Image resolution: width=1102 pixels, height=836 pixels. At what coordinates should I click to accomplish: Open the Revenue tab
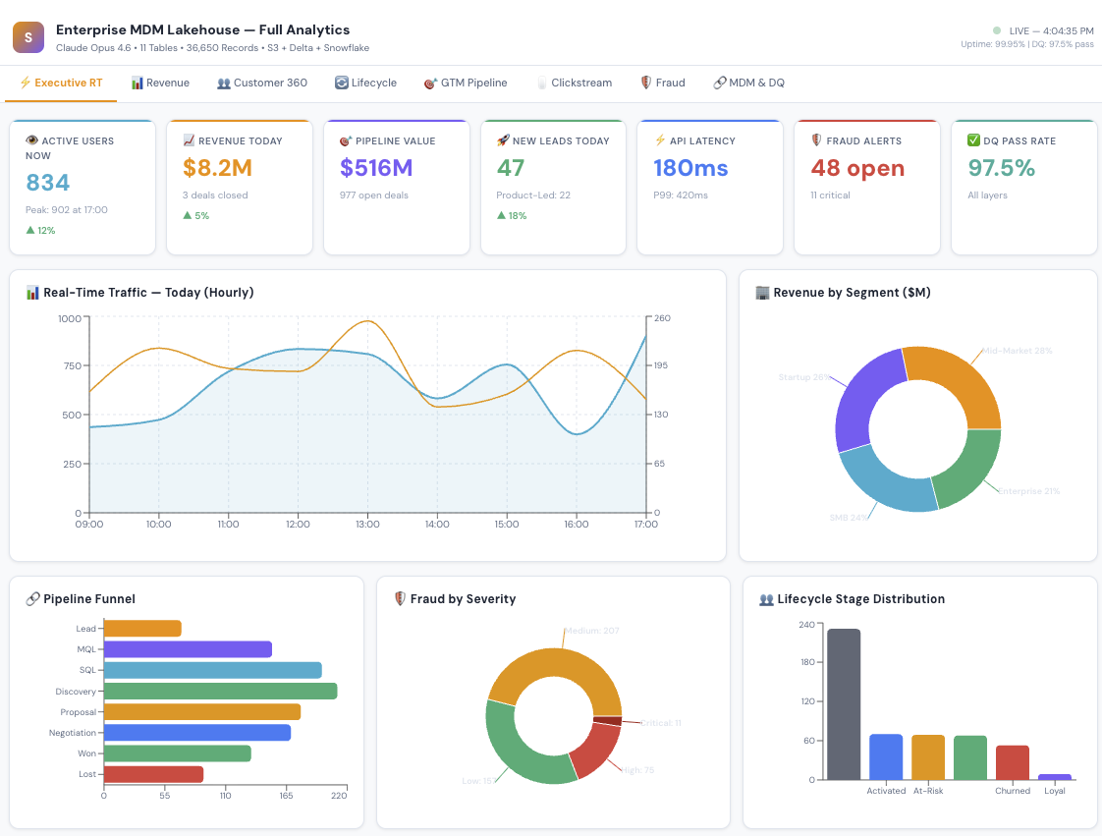(160, 83)
